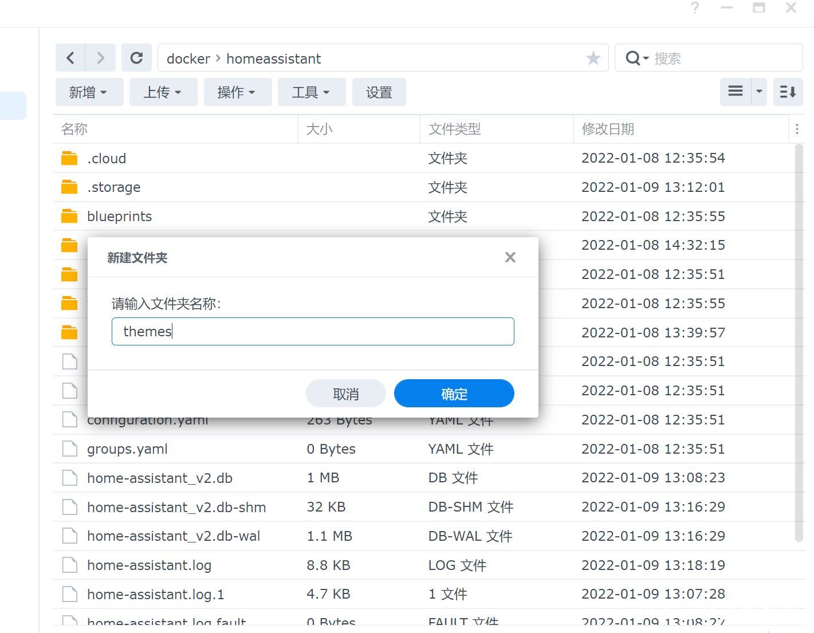Screen dimensions: 814x633
Task: Open the column options three-dot menu
Action: click(x=797, y=129)
